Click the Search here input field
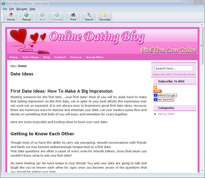Screen dimensions: 205x178 [174, 68]
